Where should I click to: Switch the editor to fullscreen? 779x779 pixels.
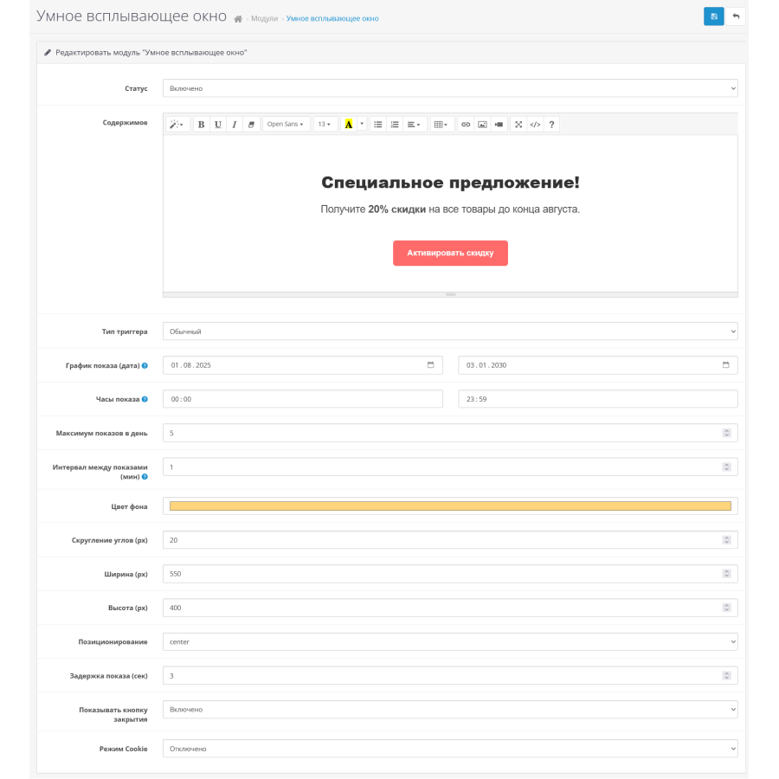coord(518,124)
